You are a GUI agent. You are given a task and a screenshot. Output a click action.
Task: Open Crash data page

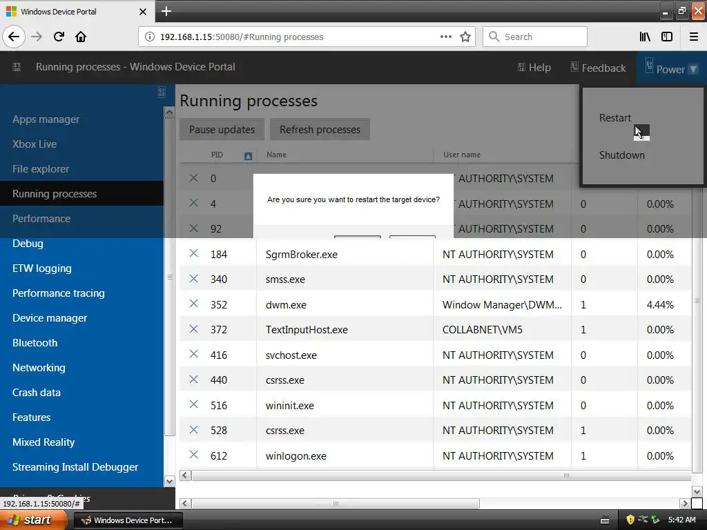(37, 393)
